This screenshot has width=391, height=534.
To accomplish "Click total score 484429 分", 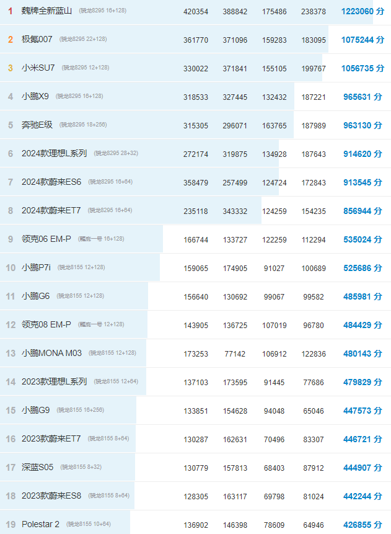I will tap(362, 325).
